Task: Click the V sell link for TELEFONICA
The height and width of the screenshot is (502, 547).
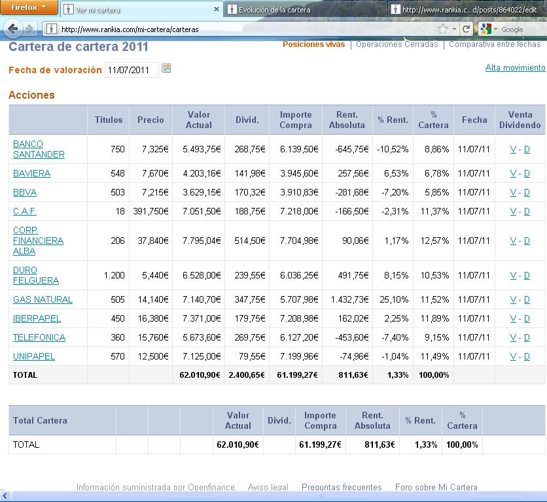Action: click(x=513, y=337)
